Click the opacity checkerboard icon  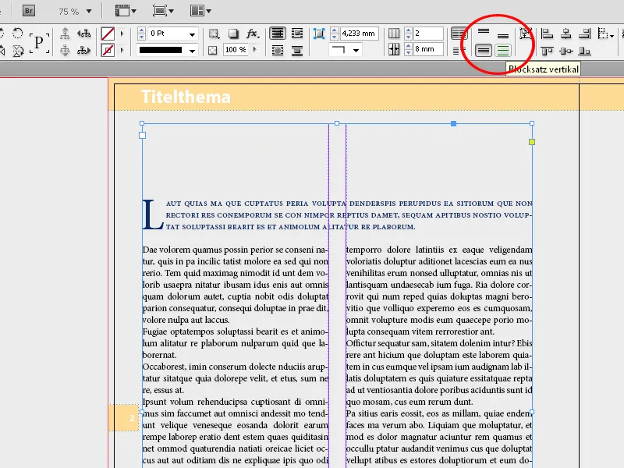[x=213, y=50]
